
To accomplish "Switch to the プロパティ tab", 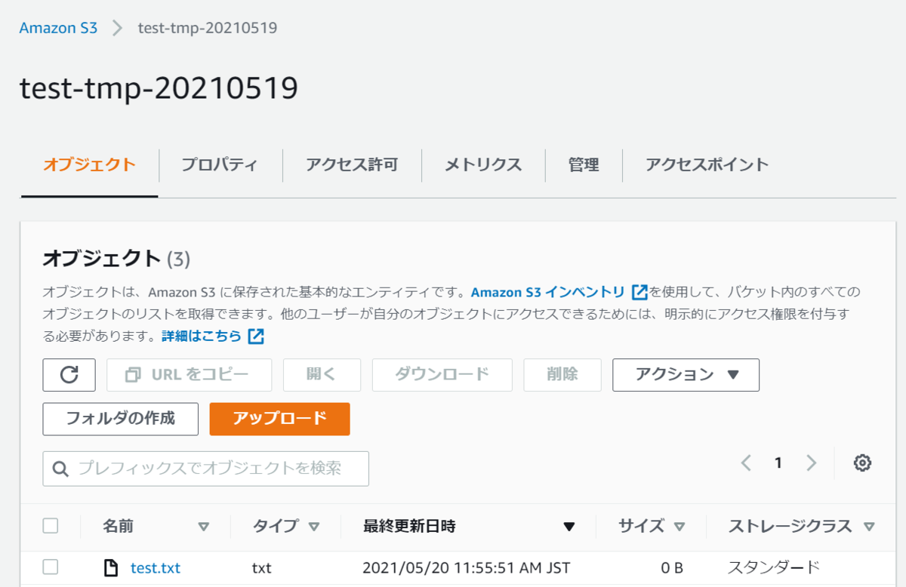I will [x=220, y=165].
